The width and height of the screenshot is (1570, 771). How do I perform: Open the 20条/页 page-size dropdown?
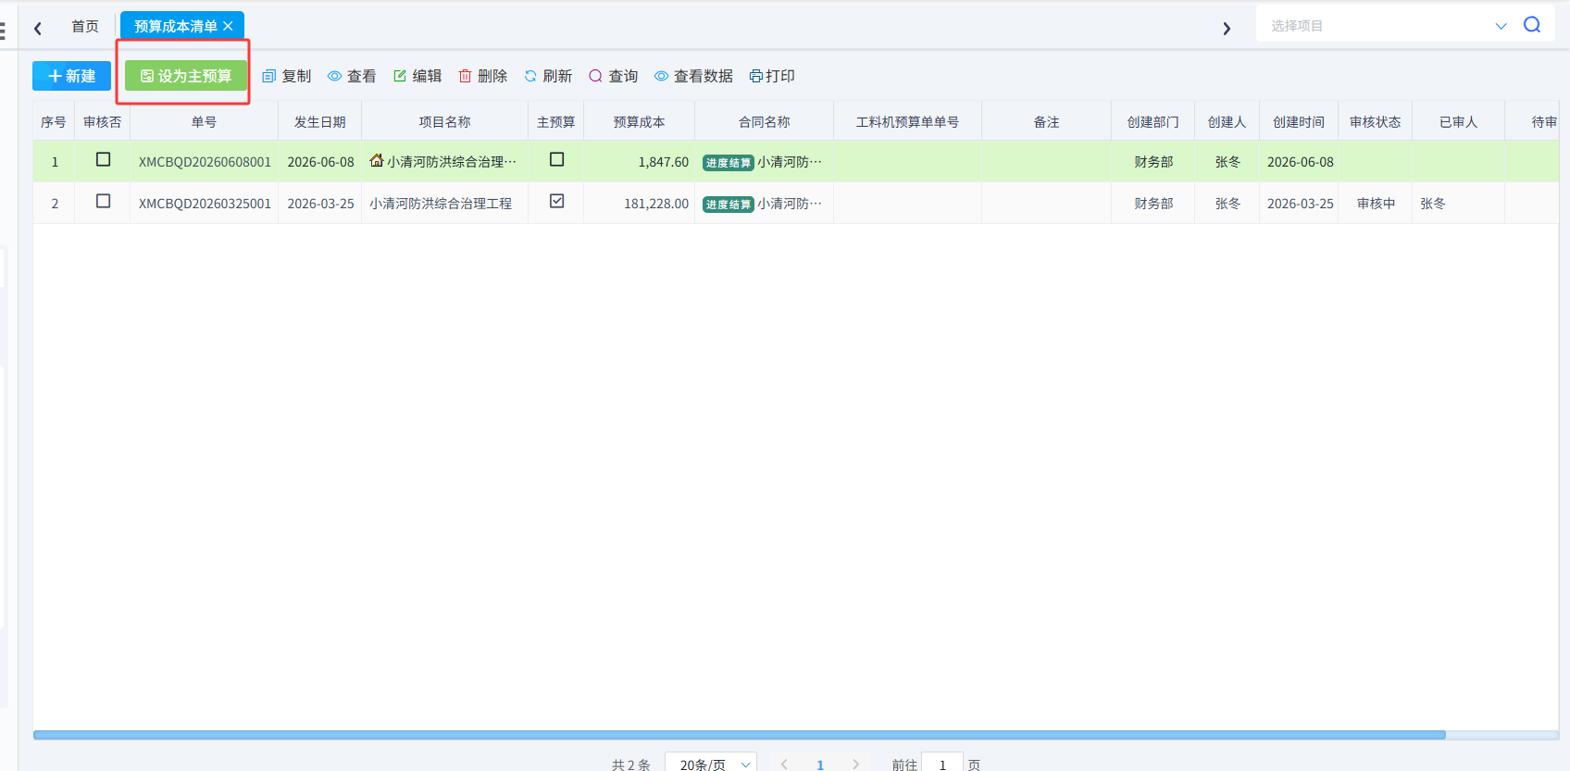[x=711, y=764]
